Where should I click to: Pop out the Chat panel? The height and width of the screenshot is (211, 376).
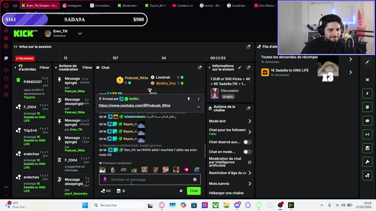click(199, 67)
